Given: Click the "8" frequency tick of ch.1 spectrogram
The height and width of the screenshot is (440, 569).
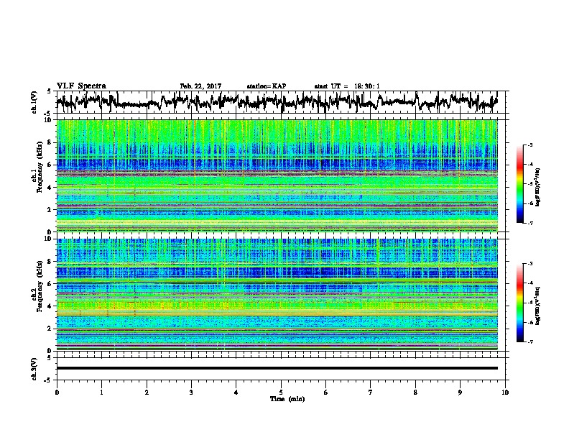Looking at the screenshot, I should pyautogui.click(x=51, y=142).
